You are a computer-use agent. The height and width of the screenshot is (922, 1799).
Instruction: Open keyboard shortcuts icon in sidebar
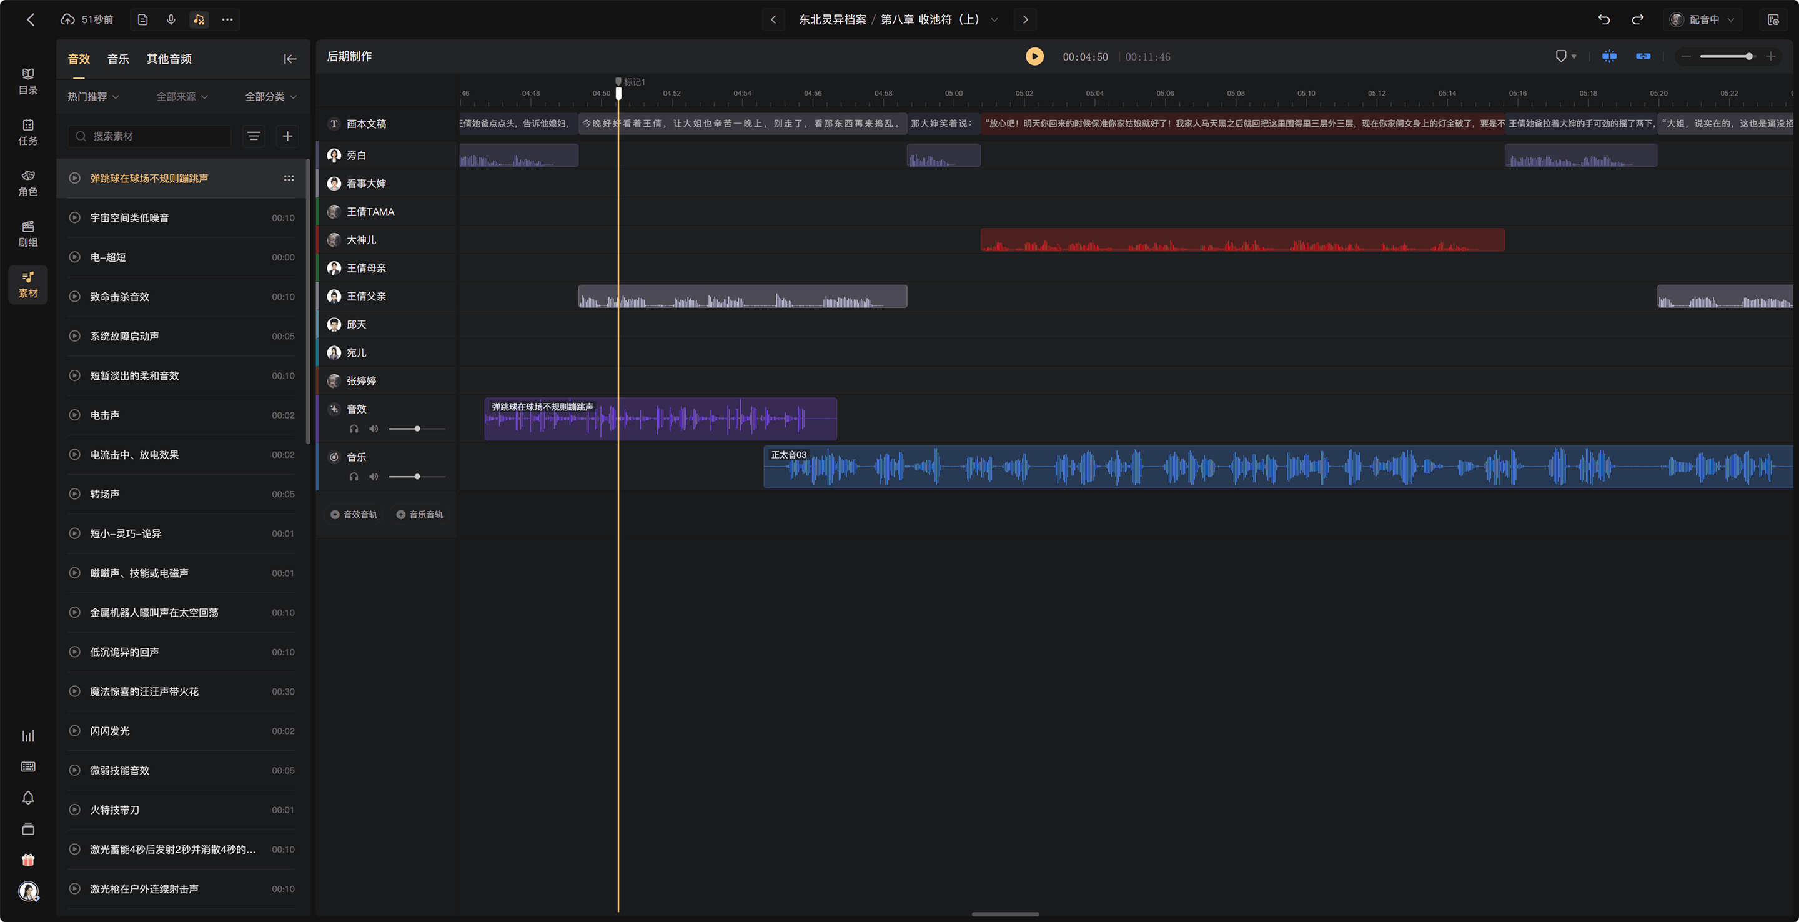click(28, 767)
